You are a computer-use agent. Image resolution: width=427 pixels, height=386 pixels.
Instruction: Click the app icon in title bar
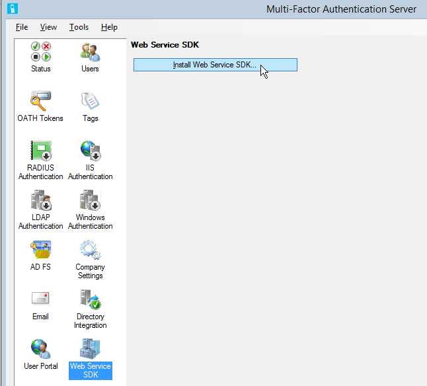click(13, 9)
